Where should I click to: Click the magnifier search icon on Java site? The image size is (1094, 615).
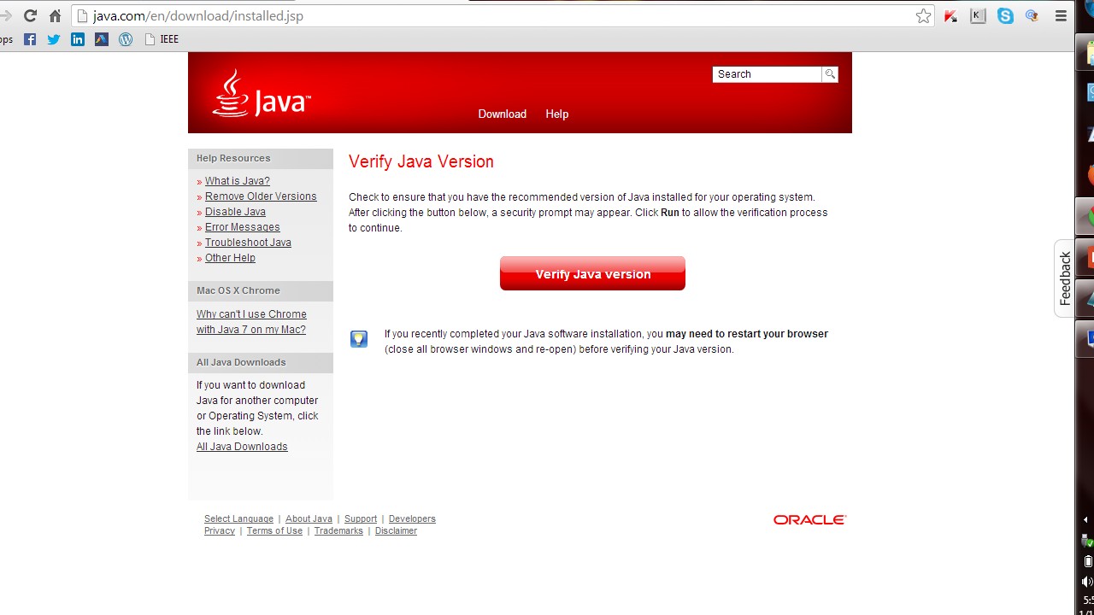click(x=830, y=74)
